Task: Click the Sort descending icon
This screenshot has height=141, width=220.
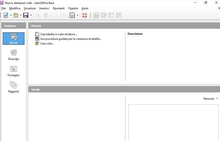Action: [x=63, y=15]
